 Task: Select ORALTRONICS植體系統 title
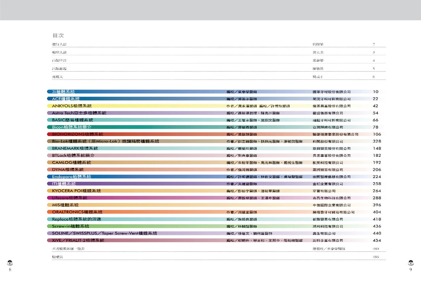tap(77, 212)
